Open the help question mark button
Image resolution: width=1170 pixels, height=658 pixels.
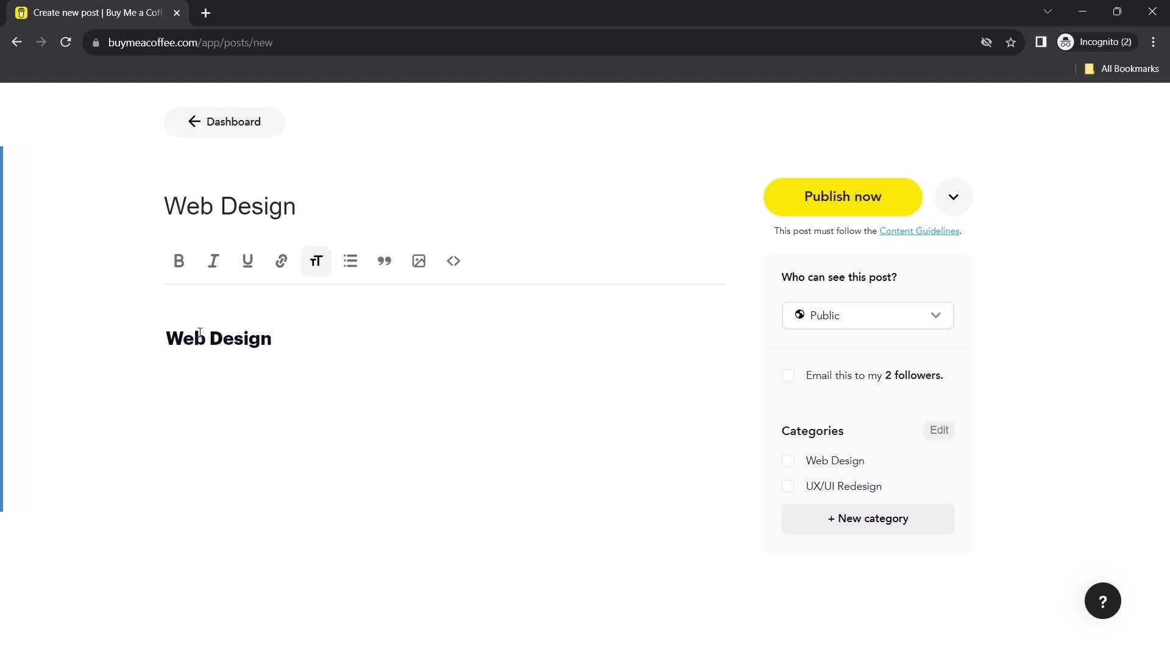point(1102,601)
